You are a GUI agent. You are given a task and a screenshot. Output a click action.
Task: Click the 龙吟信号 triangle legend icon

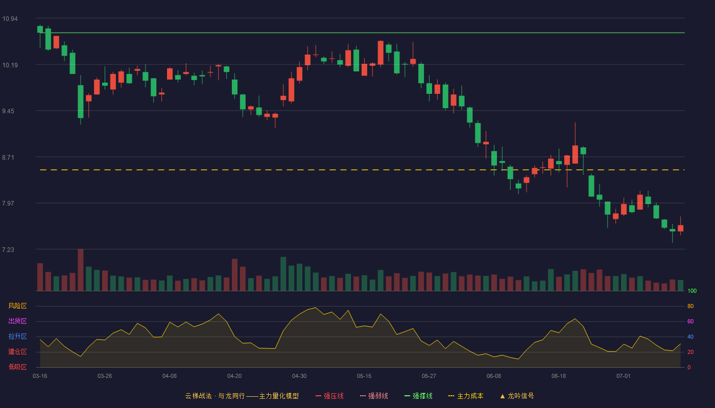point(502,396)
